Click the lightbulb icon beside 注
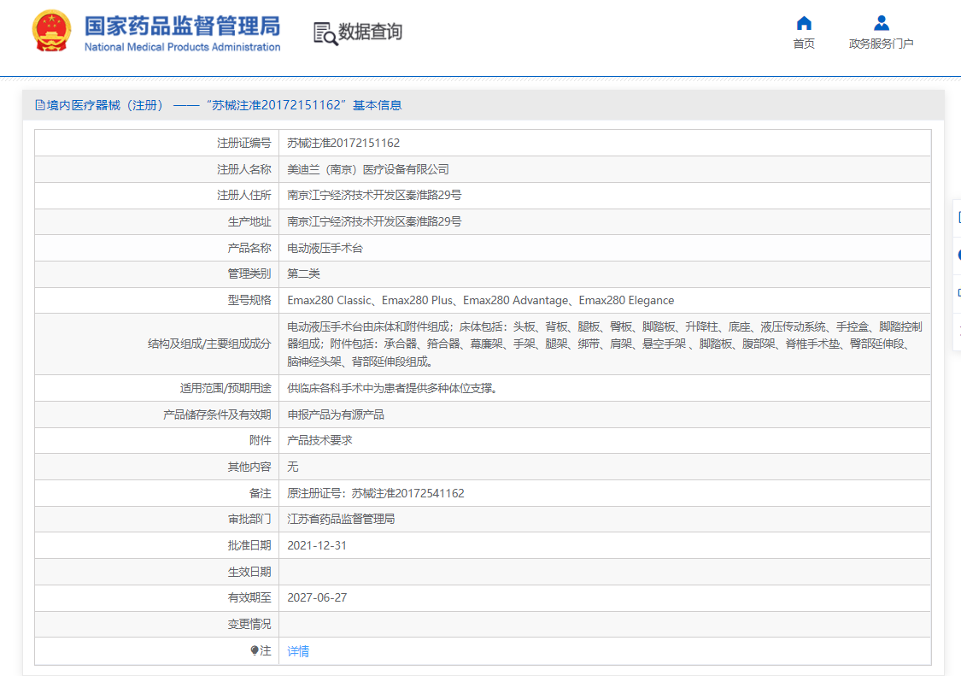 pyautogui.click(x=255, y=651)
